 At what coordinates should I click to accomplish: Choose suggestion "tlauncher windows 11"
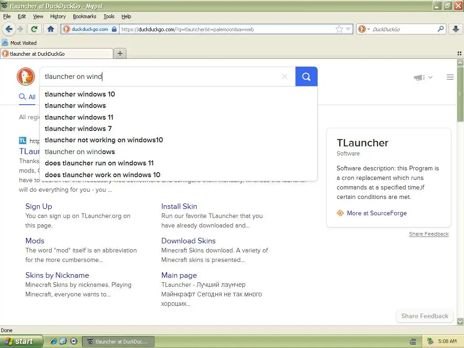coord(179,117)
